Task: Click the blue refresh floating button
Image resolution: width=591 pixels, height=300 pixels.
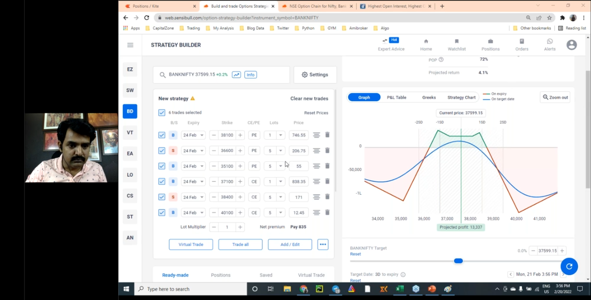Action: click(x=569, y=266)
